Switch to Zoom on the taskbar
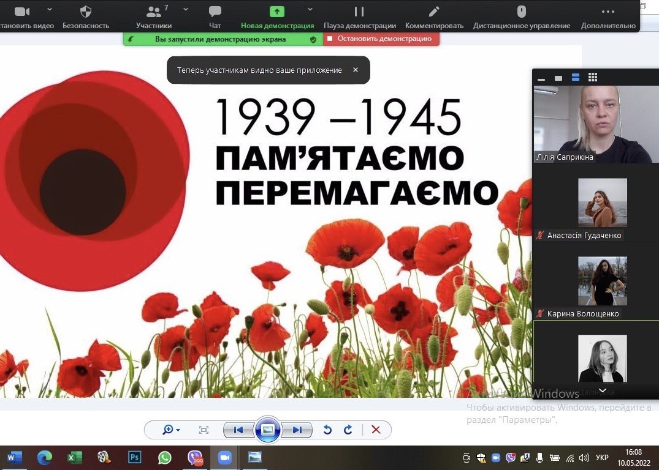The width and height of the screenshot is (659, 470). click(x=225, y=458)
